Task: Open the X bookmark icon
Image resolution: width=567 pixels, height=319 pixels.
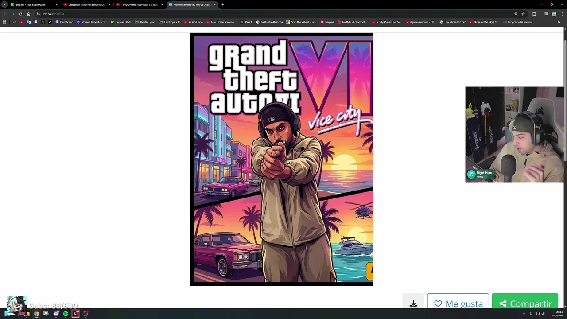Action: click(x=43, y=22)
